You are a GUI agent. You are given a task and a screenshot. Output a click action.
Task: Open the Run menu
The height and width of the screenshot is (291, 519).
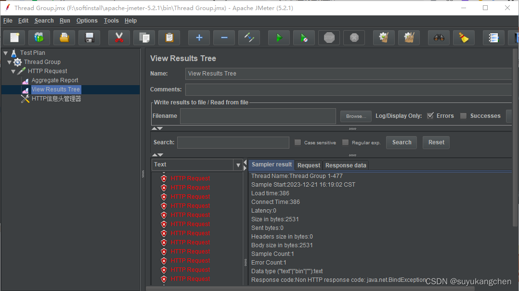[x=65, y=21]
